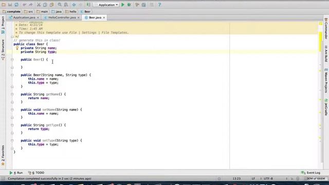Open the Structure tool window sidebar tab

[3, 50]
